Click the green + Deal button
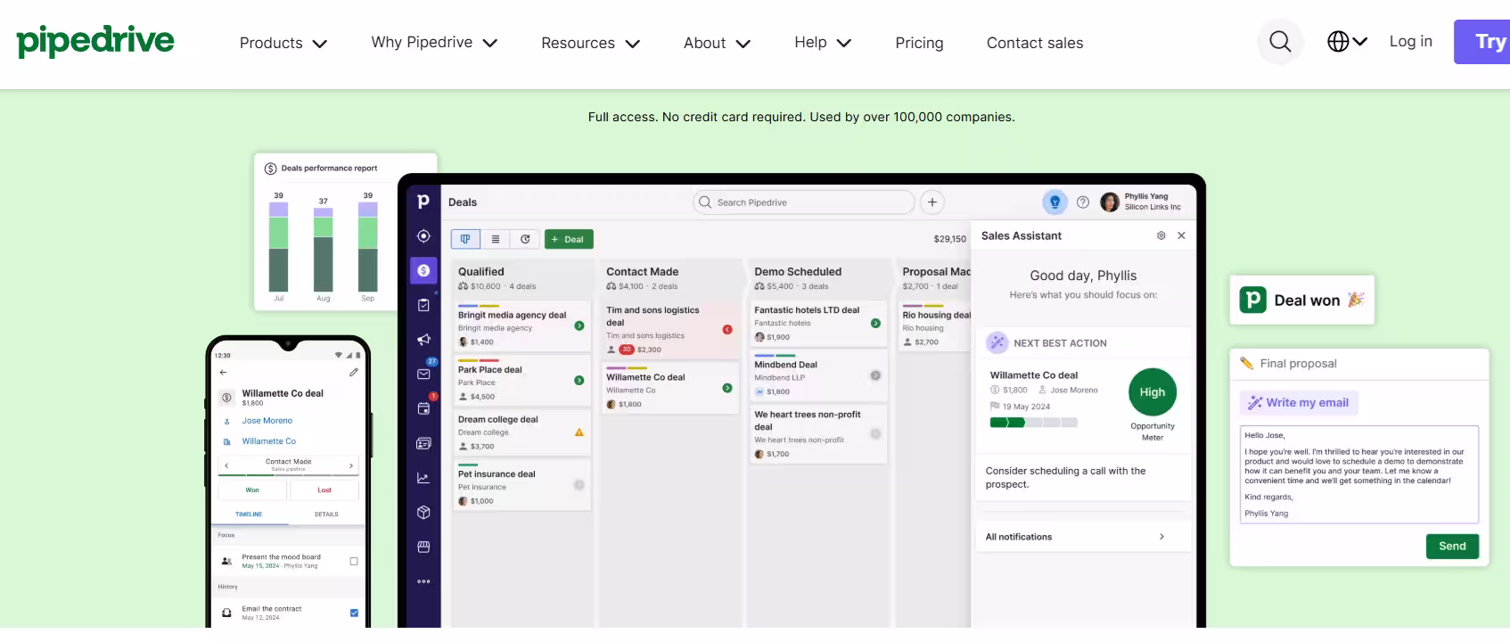1510x642 pixels. coord(569,239)
